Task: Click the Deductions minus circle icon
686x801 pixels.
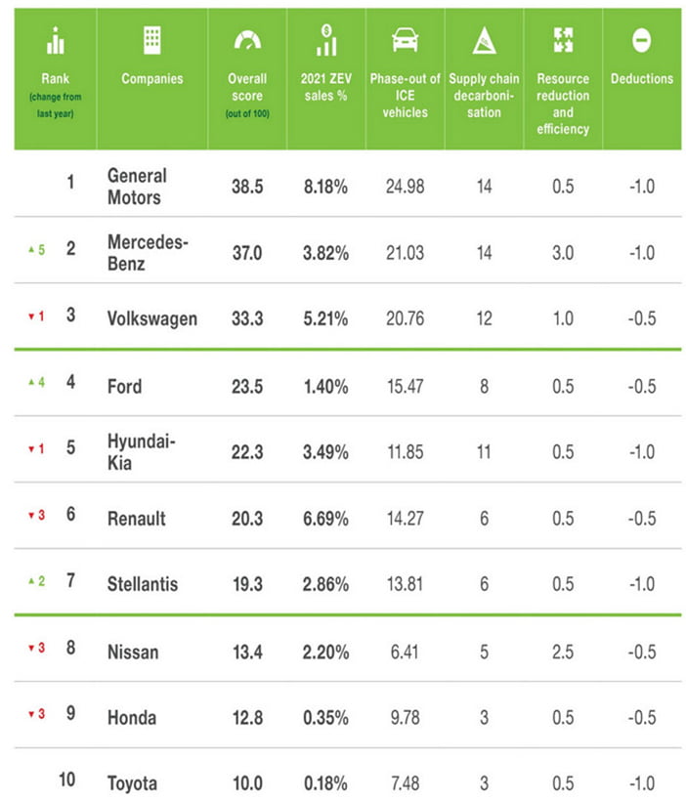Action: tap(641, 40)
